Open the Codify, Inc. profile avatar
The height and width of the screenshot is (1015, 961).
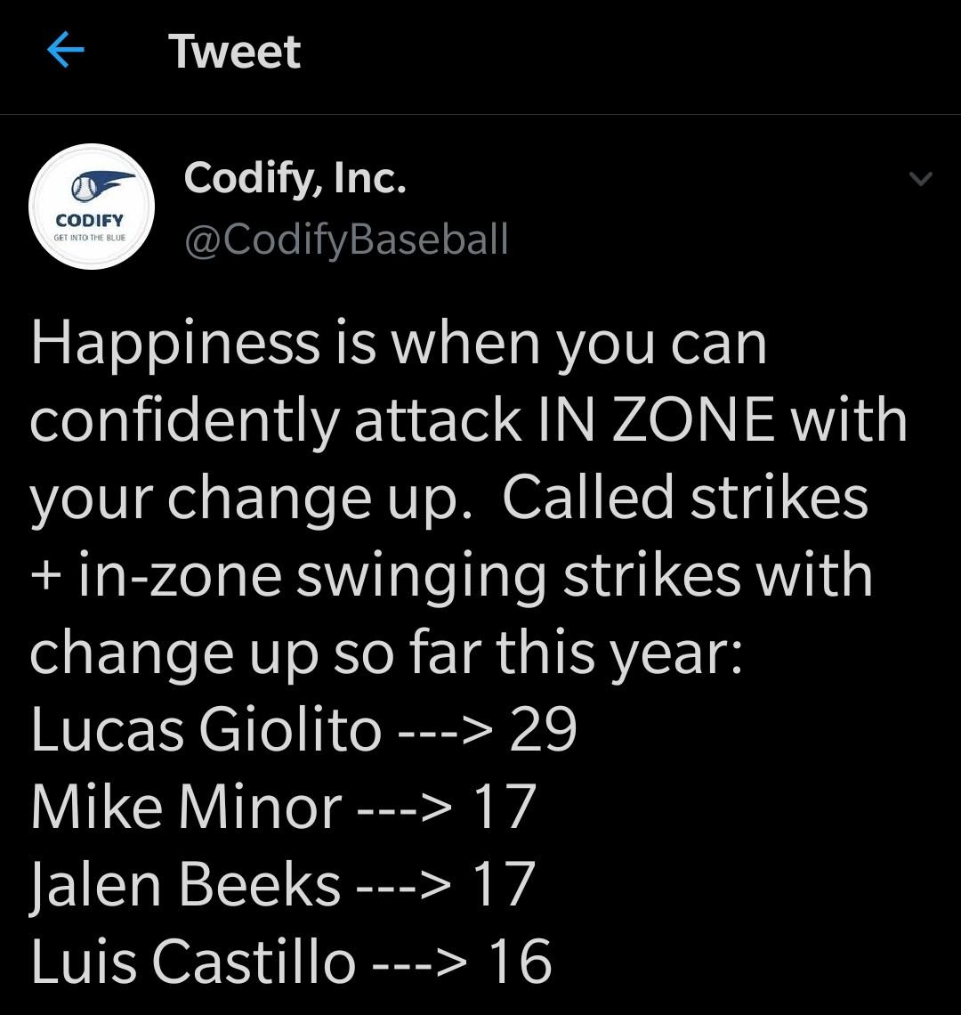(93, 206)
